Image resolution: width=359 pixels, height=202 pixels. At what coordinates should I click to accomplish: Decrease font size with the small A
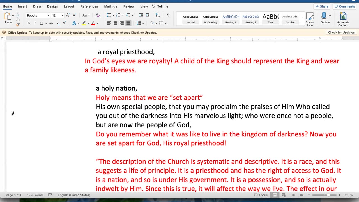tap(74, 15)
